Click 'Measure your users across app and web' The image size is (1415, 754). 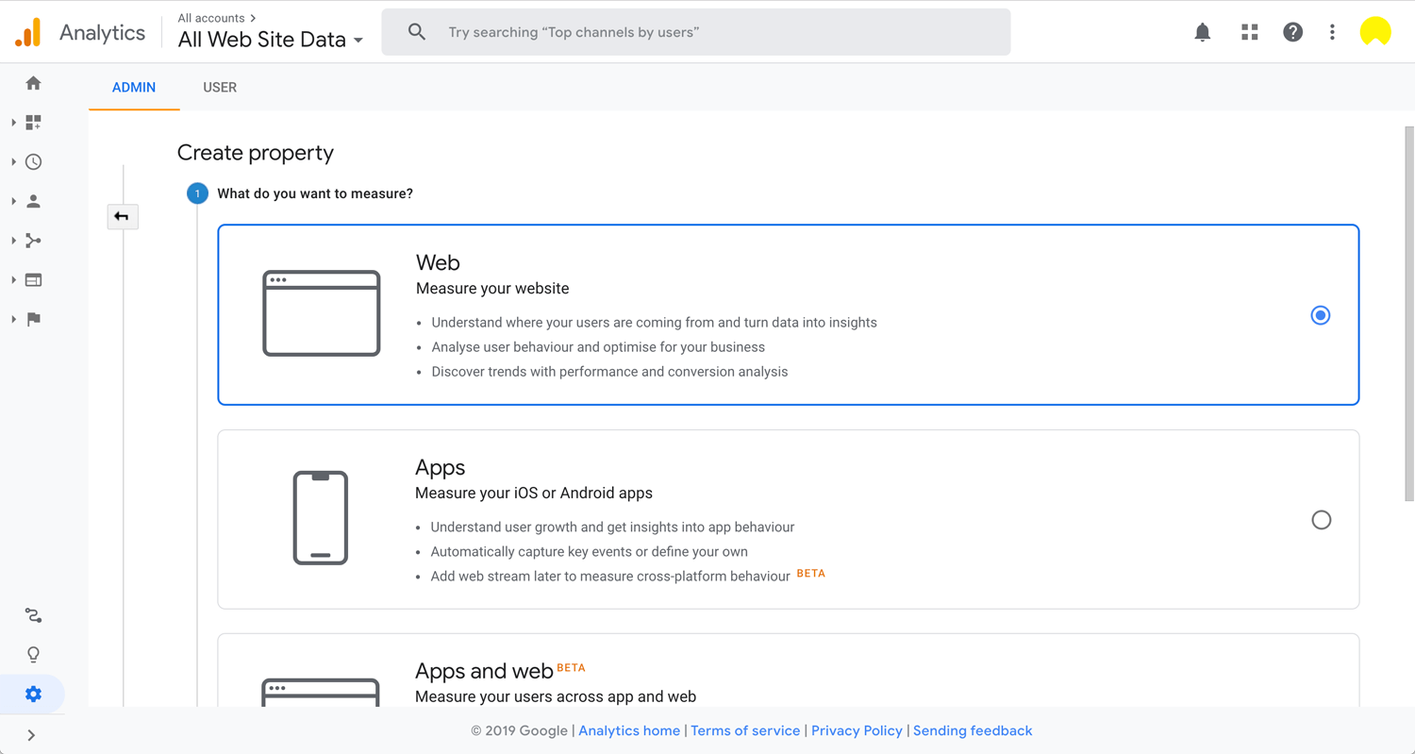pos(556,696)
